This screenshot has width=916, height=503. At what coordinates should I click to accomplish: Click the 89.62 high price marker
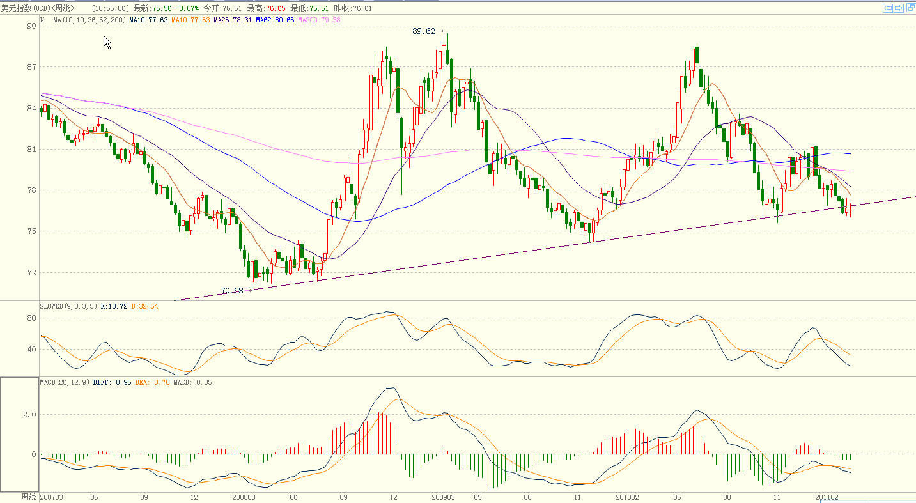(x=423, y=31)
